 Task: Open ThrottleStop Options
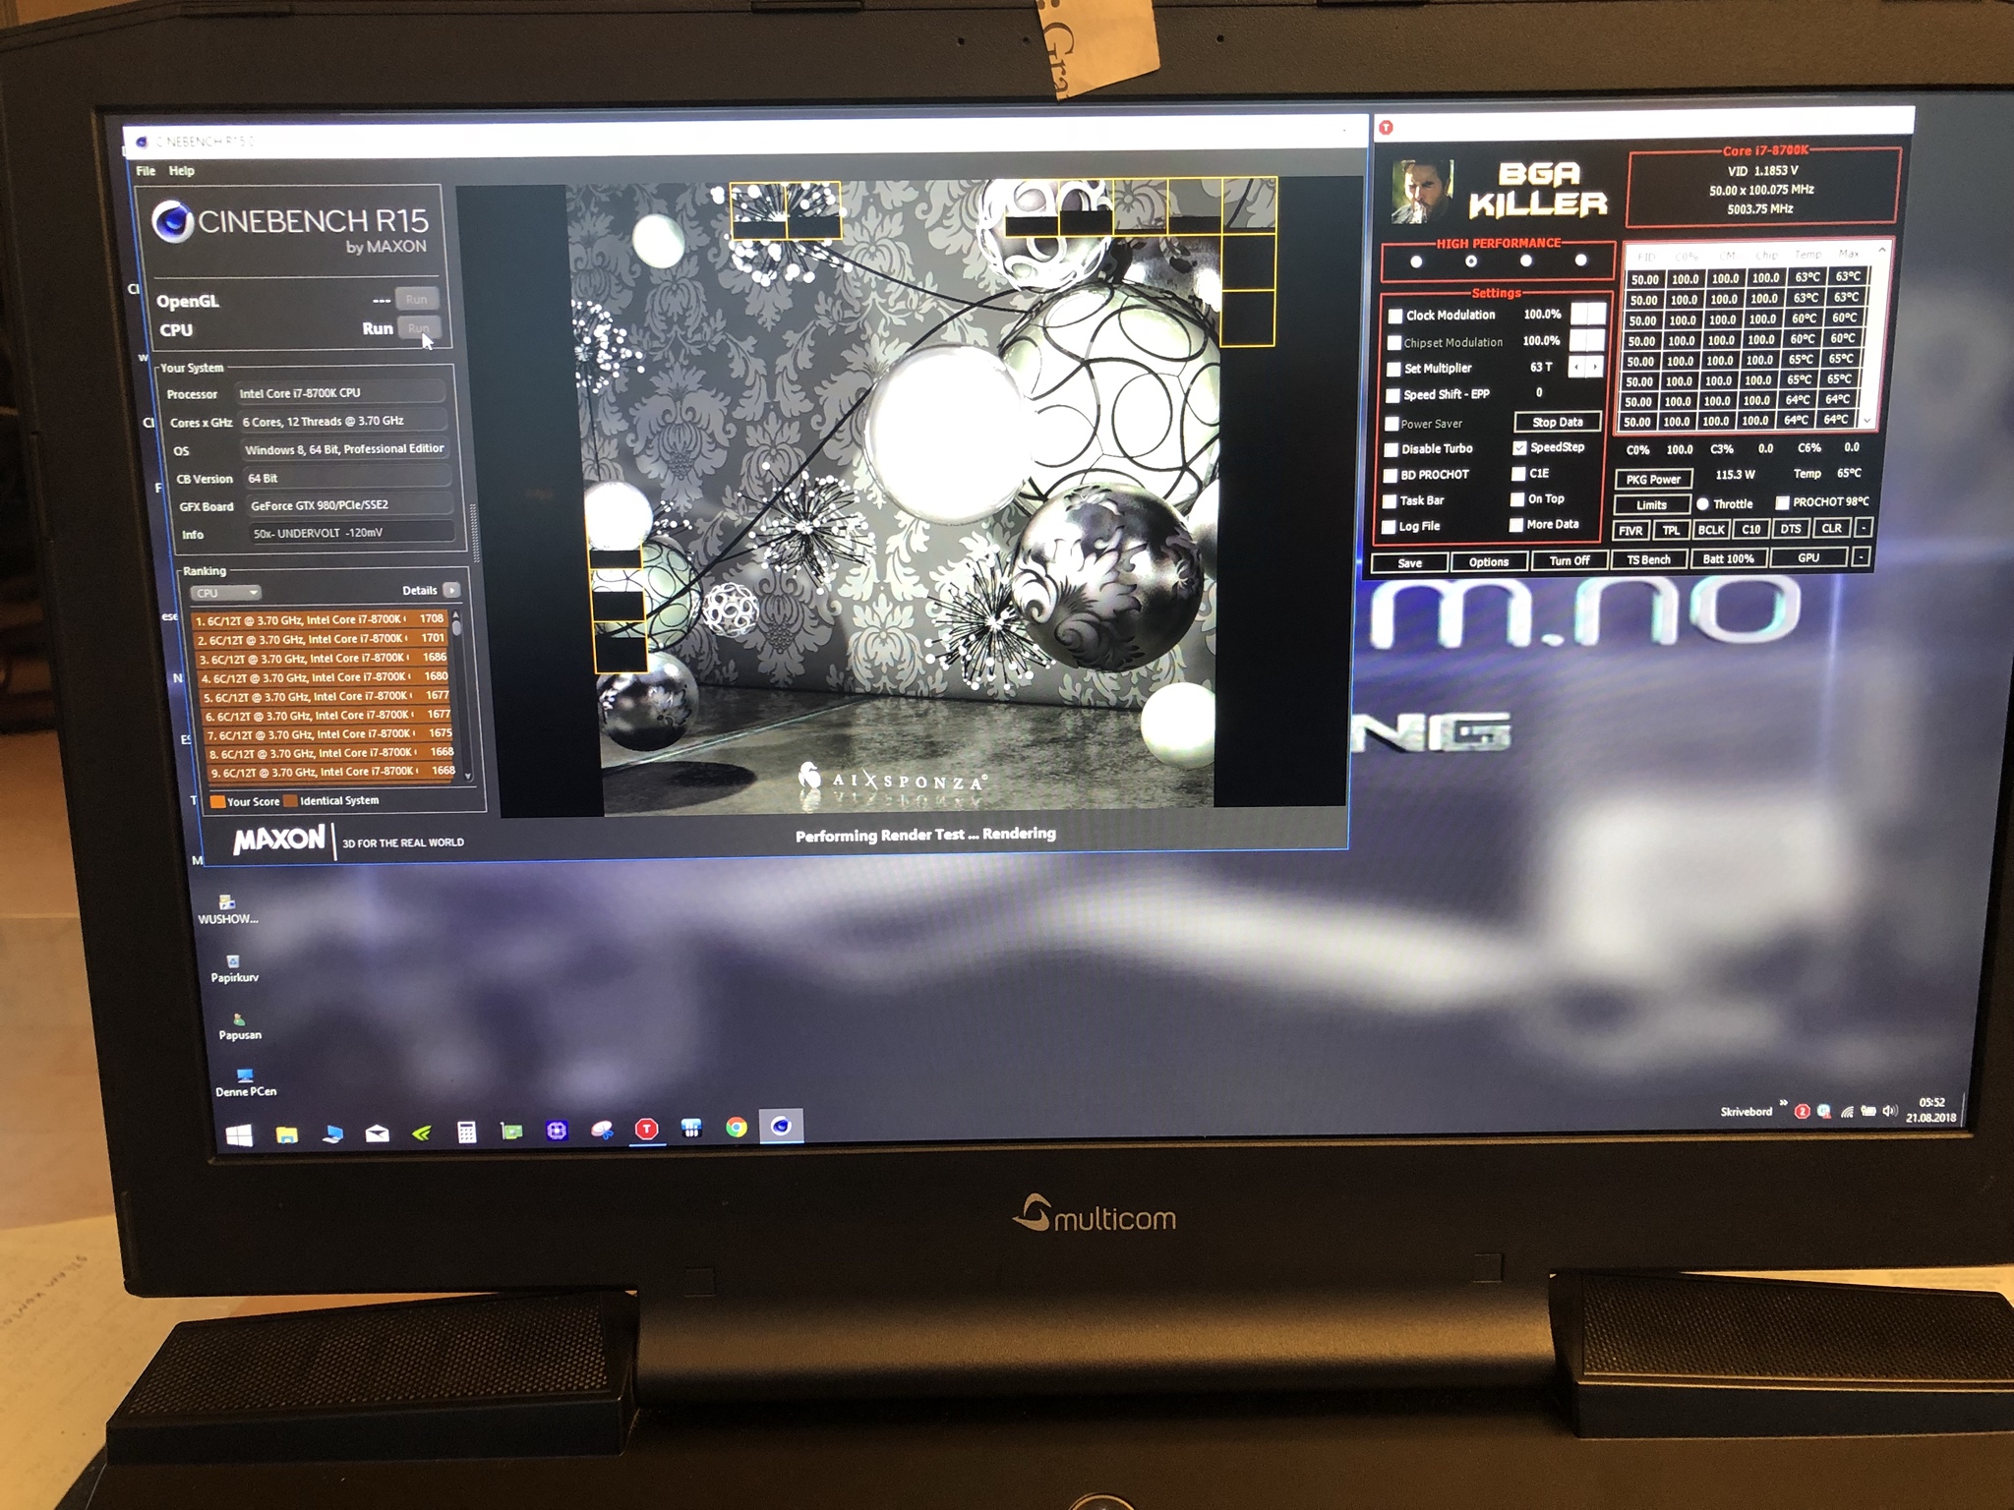click(x=1488, y=562)
